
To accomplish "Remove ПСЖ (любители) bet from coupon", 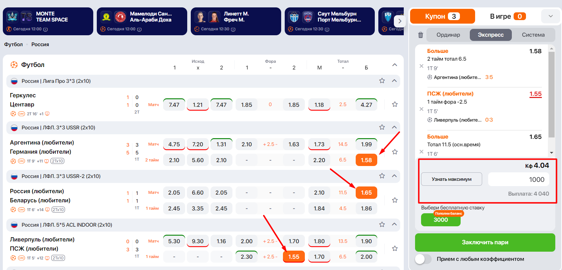I will coord(421,109).
